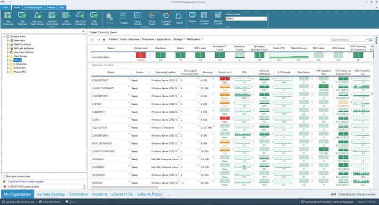Expand the Column Preset Default dropdown
Viewport: 379px width, 205px height.
tap(246, 18)
